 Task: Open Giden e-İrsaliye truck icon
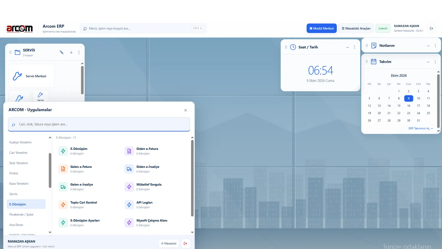pyautogui.click(x=129, y=169)
